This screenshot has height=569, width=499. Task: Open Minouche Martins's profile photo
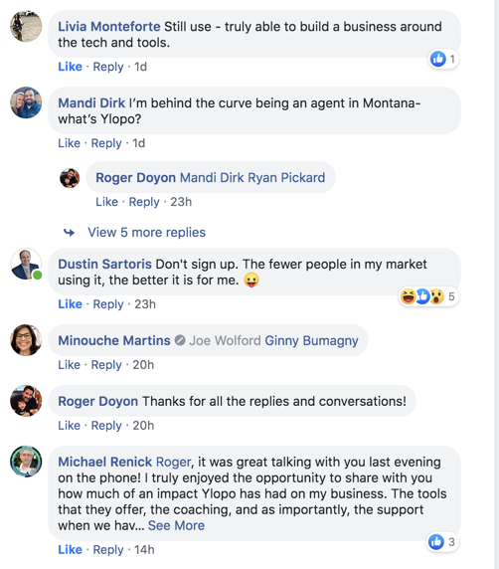point(26,340)
